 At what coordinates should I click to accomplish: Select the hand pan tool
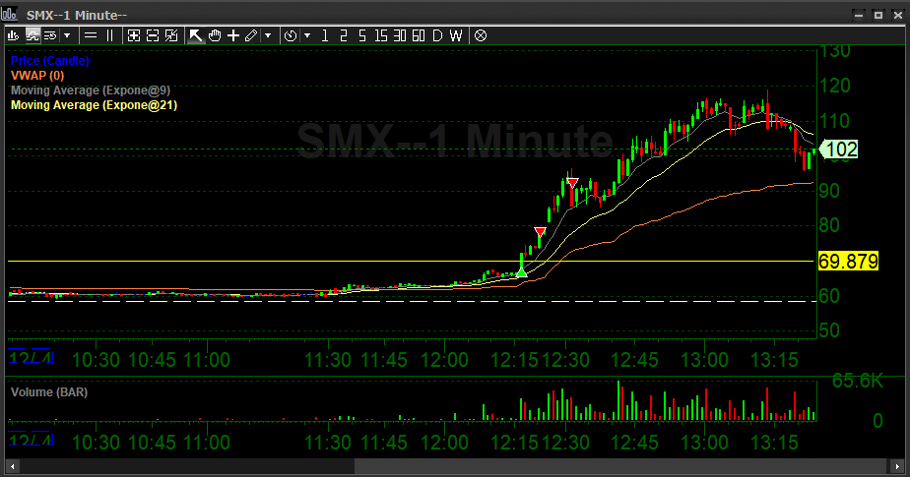(215, 36)
